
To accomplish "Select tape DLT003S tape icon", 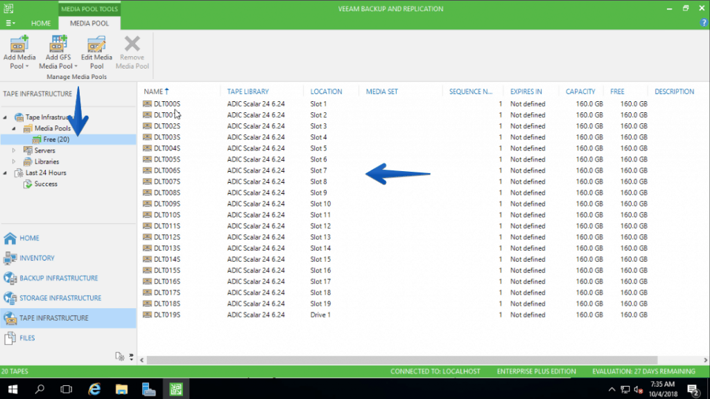I will pos(147,137).
